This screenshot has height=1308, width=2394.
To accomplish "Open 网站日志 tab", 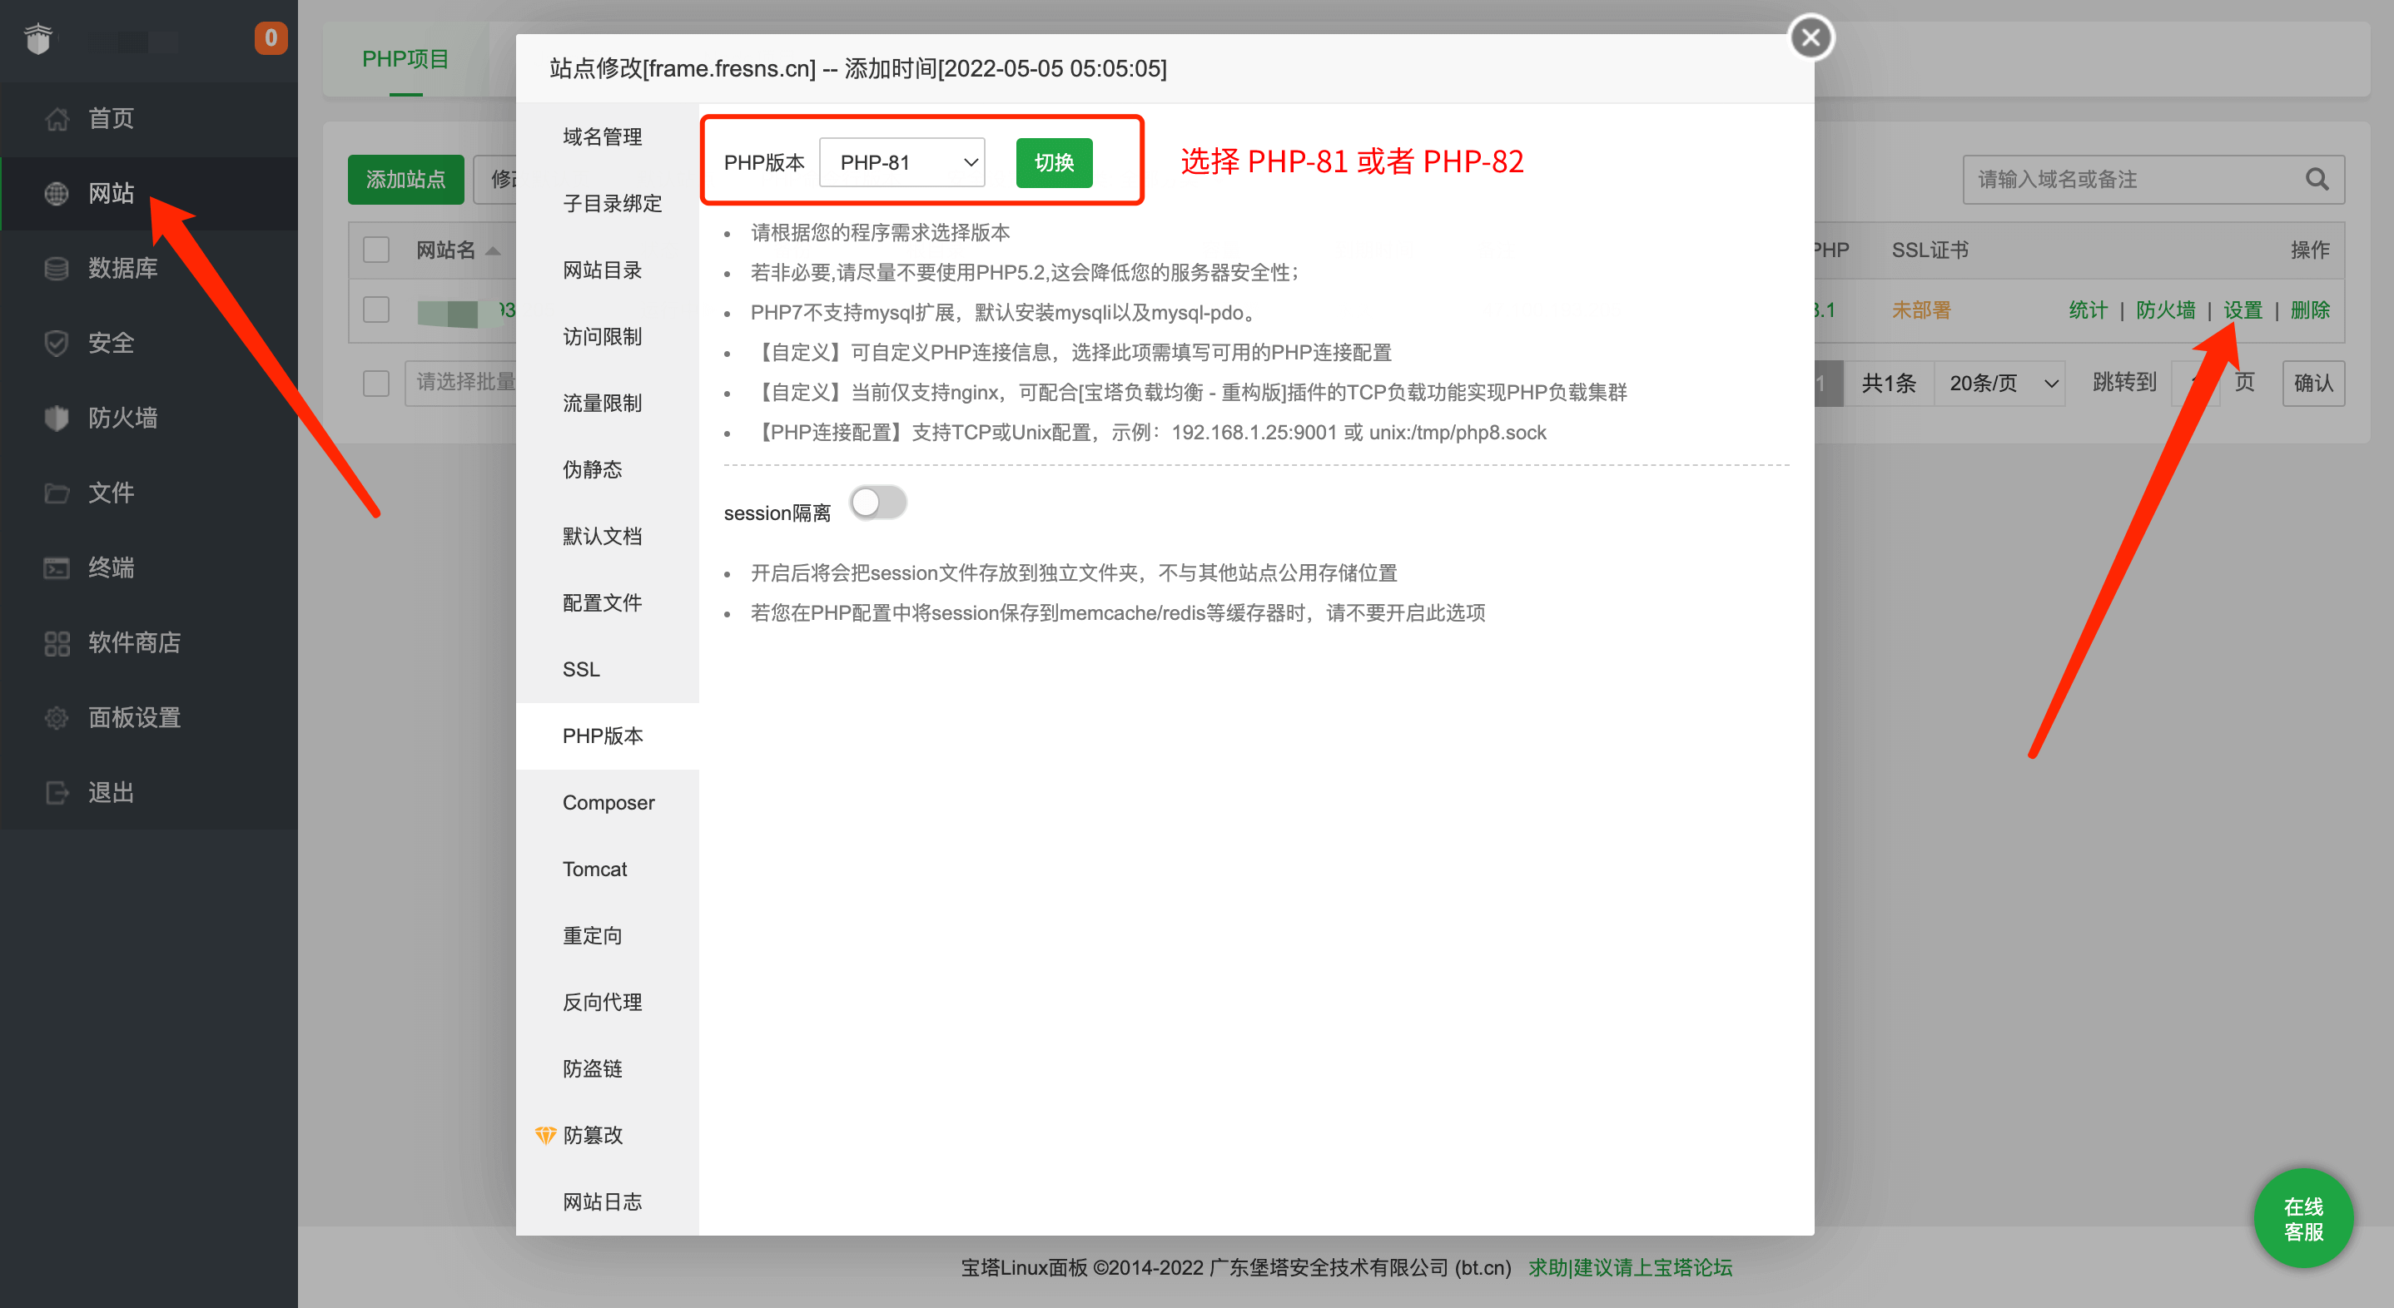I will [607, 1202].
